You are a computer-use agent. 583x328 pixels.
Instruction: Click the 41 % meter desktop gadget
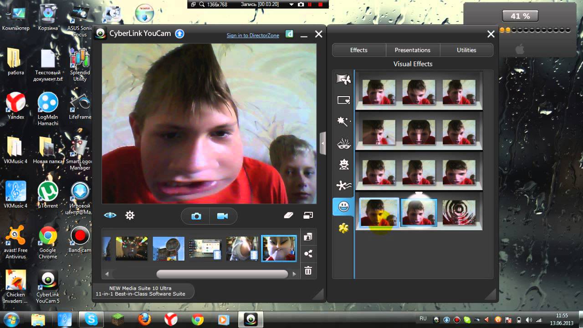(x=521, y=16)
